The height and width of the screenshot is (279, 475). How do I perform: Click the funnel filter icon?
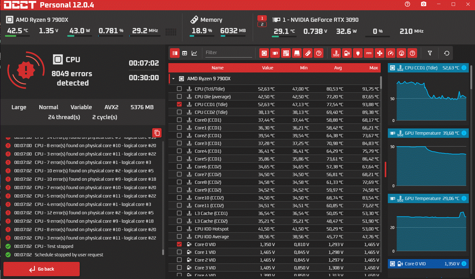coord(430,53)
